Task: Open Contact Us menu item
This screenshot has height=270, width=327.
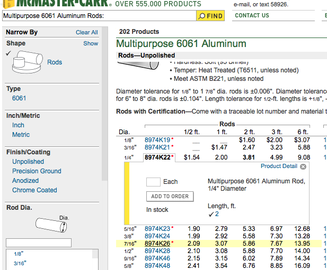Action: click(x=252, y=16)
